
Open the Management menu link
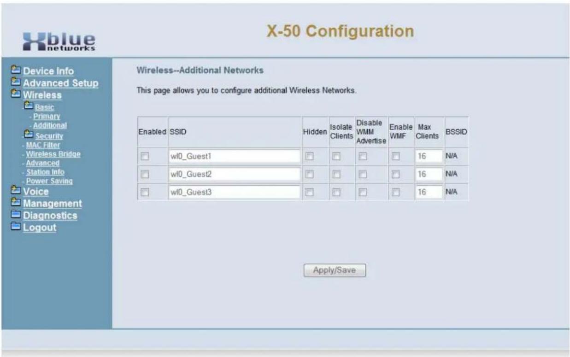53,204
